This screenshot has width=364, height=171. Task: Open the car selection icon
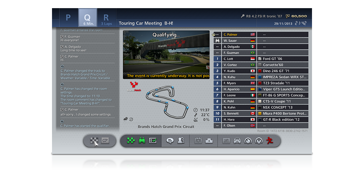(237, 141)
